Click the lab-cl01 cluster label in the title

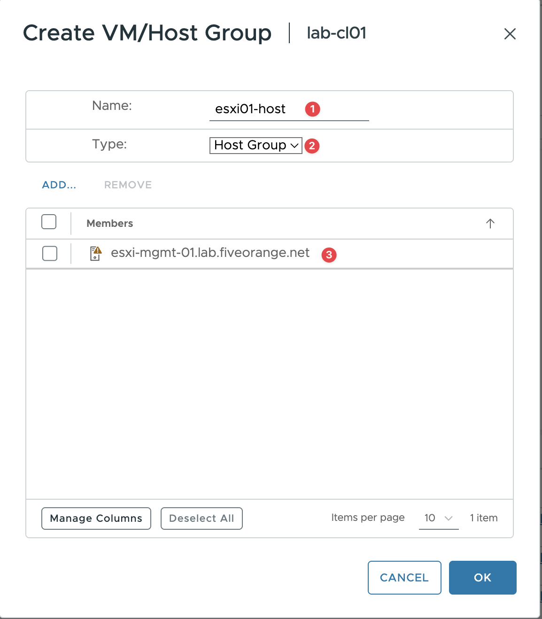(x=336, y=33)
